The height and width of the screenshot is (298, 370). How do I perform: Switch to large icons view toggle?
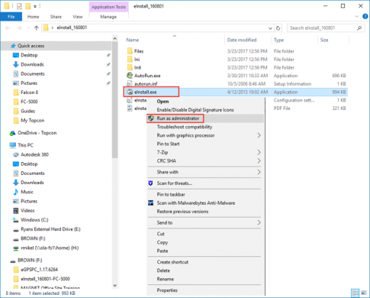pos(364,293)
